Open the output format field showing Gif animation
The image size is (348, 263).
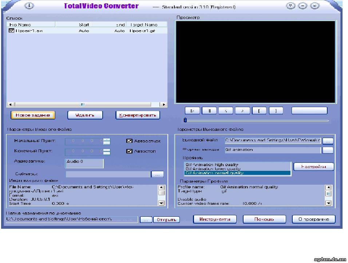273,150
